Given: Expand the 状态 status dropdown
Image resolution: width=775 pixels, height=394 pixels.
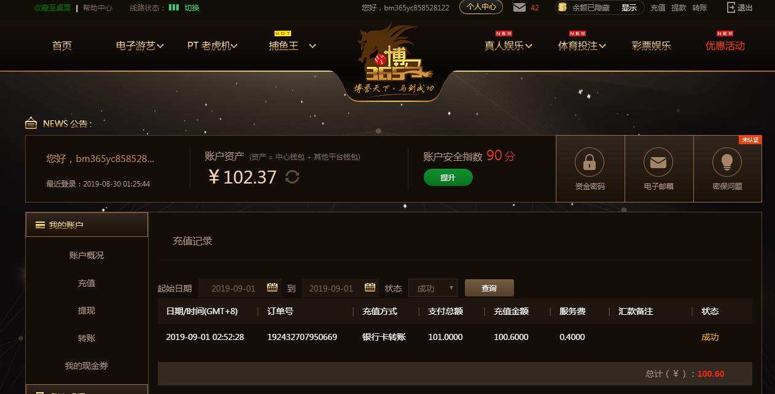Looking at the screenshot, I should [433, 288].
